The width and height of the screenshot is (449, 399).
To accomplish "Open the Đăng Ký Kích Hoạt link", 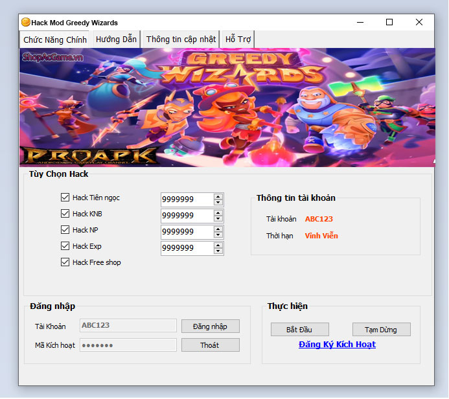I will pos(337,345).
